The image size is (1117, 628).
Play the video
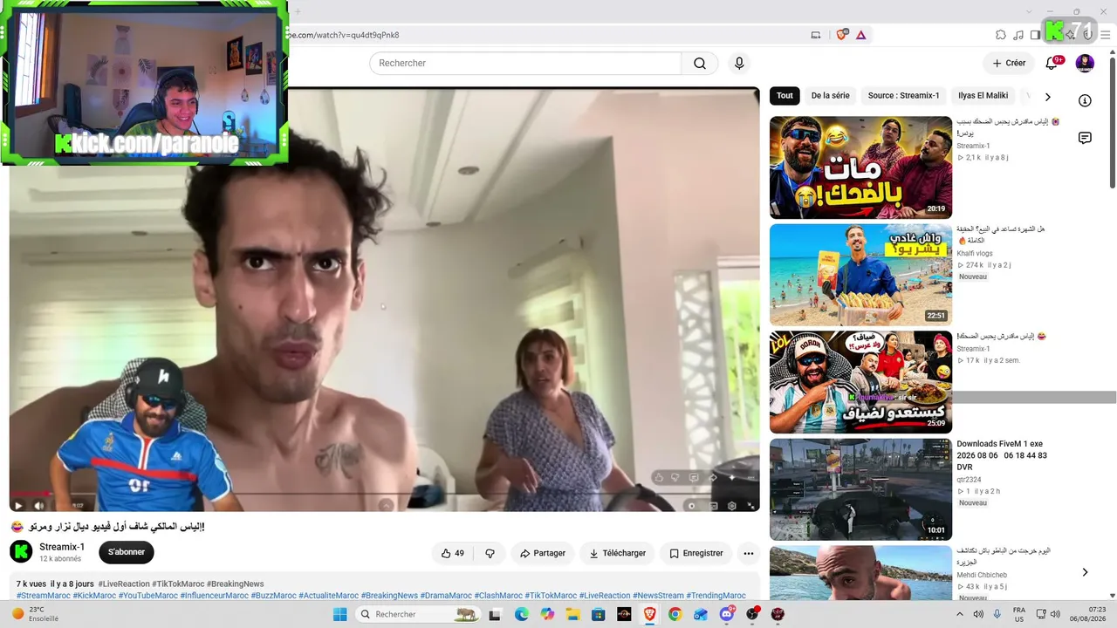click(18, 505)
